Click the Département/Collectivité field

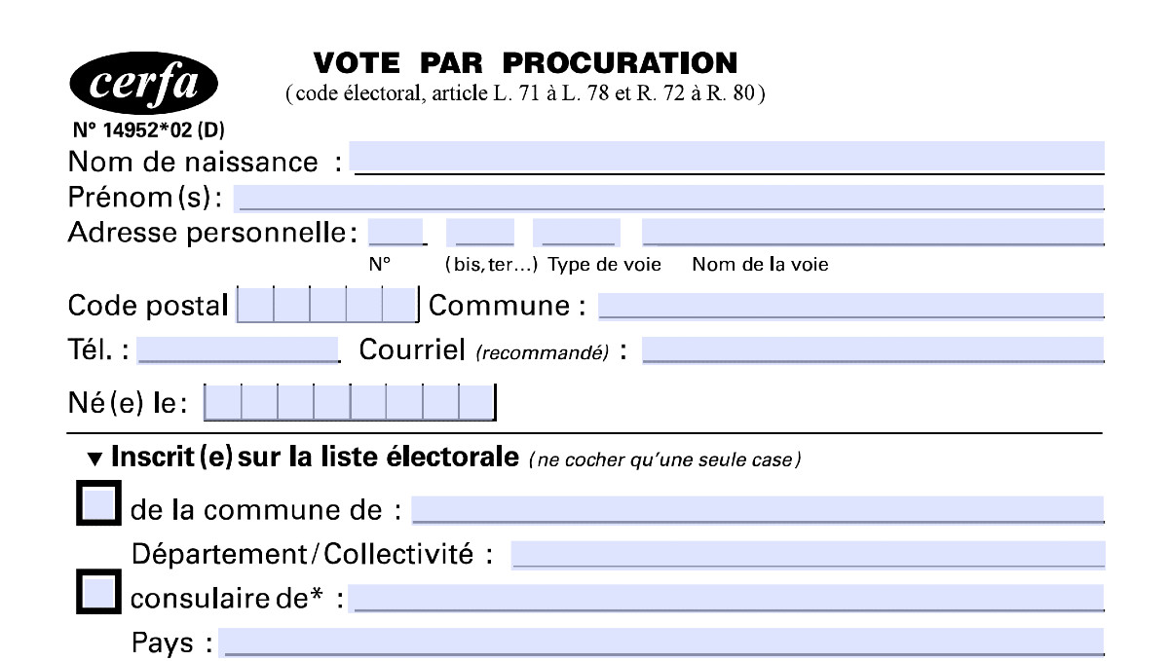pyautogui.click(x=808, y=554)
